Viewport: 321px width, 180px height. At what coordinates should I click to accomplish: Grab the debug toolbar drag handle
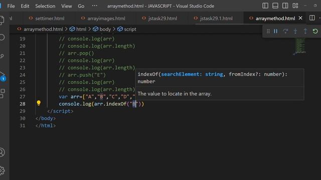268,31
